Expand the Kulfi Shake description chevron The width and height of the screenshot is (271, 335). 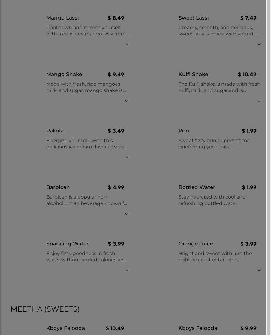point(259,101)
